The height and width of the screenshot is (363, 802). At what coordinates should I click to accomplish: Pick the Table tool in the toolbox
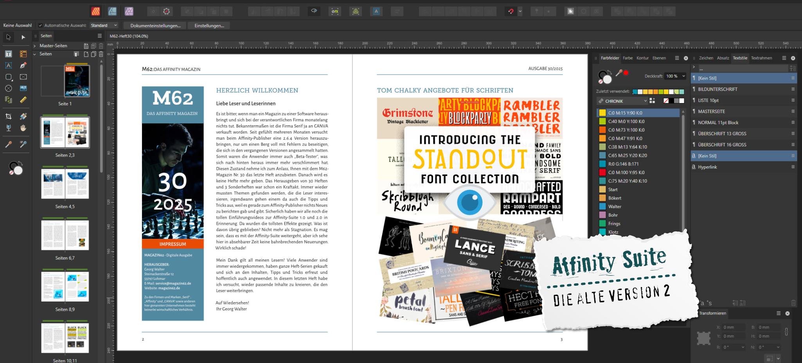(x=23, y=54)
